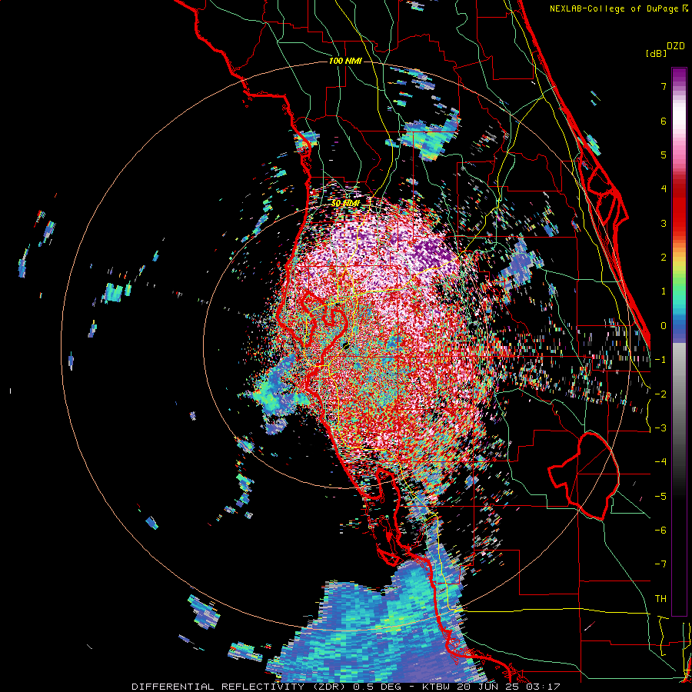Viewport: 692px width, 692px height.
Task: Select the 4 dB scale value
Action: click(664, 189)
